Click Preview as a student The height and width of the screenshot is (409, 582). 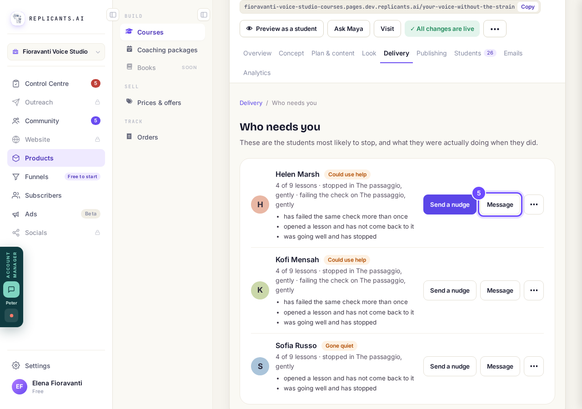tap(281, 29)
